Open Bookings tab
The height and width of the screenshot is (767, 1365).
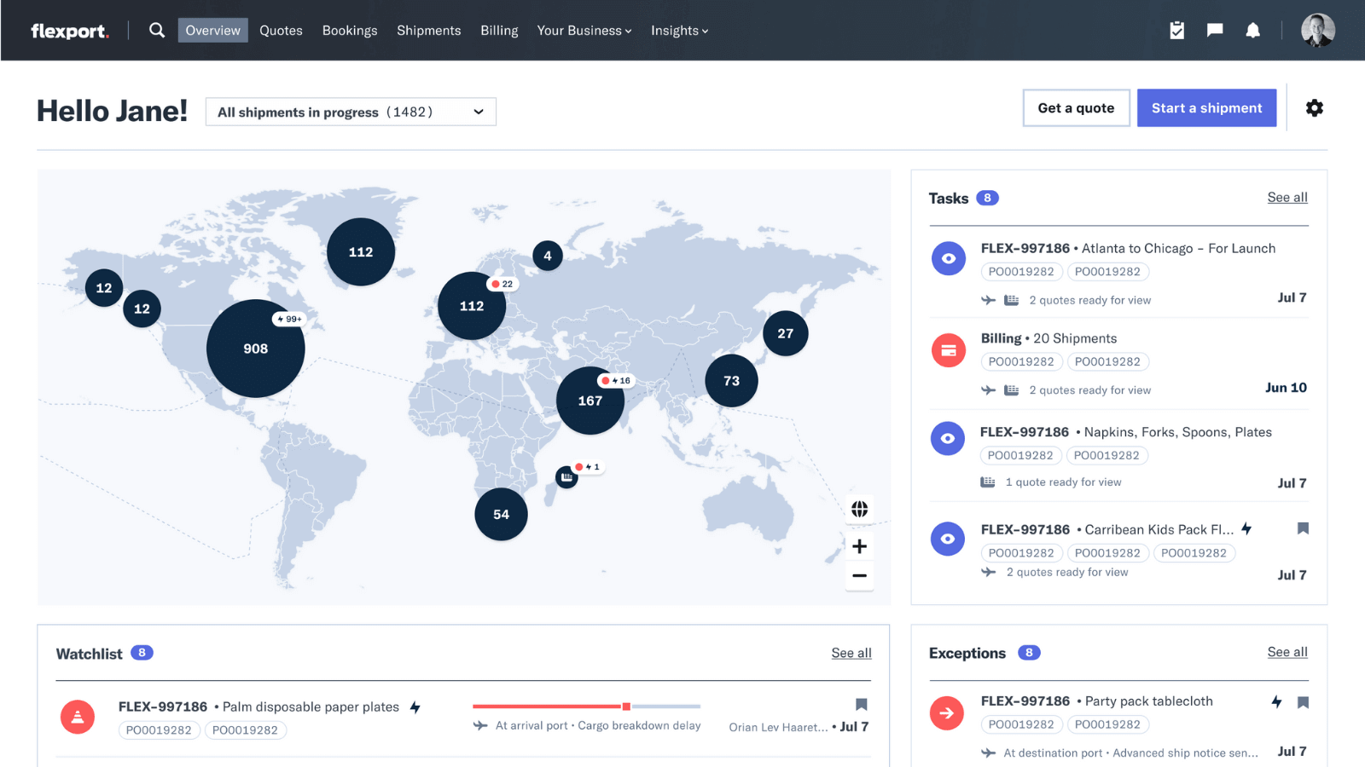350,31
